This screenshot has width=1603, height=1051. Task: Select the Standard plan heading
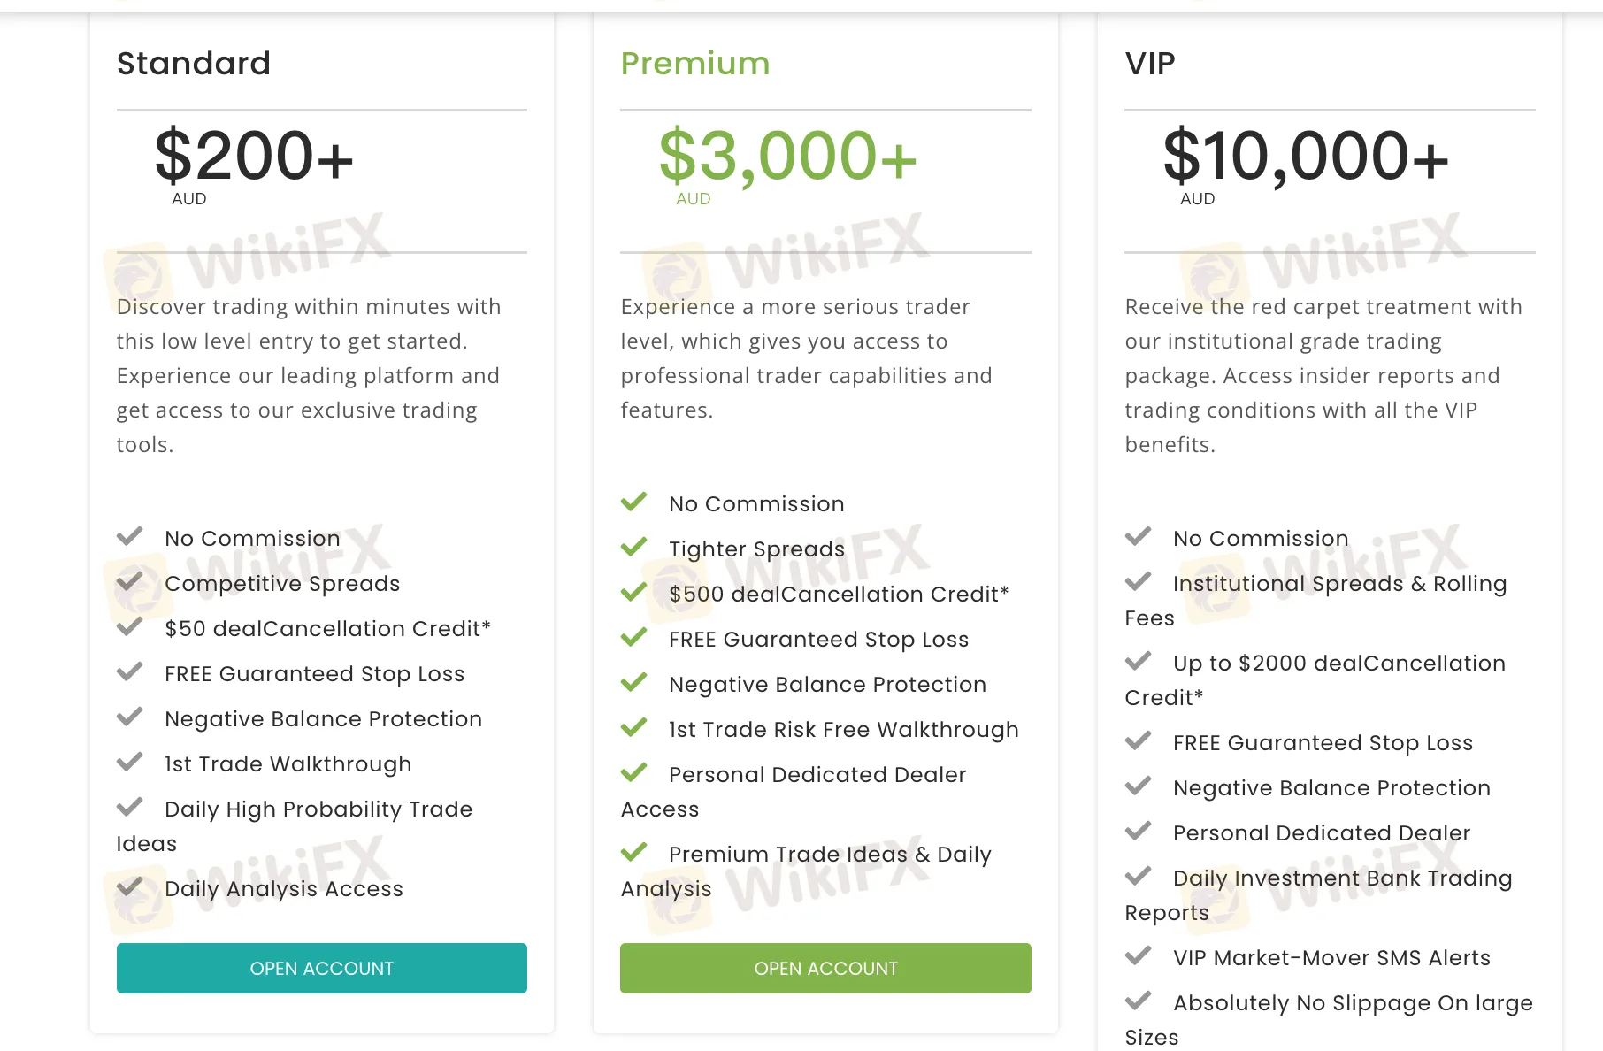coord(194,64)
